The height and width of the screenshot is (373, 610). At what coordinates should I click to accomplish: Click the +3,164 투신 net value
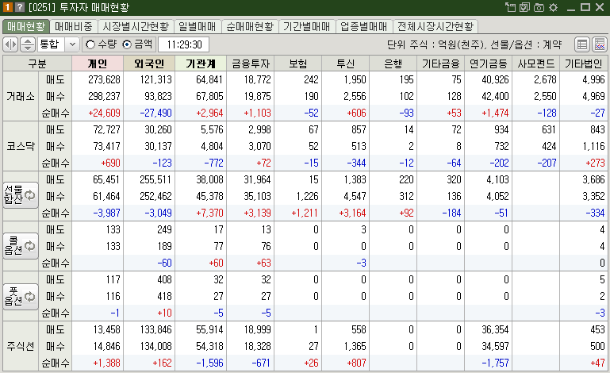coord(352,213)
